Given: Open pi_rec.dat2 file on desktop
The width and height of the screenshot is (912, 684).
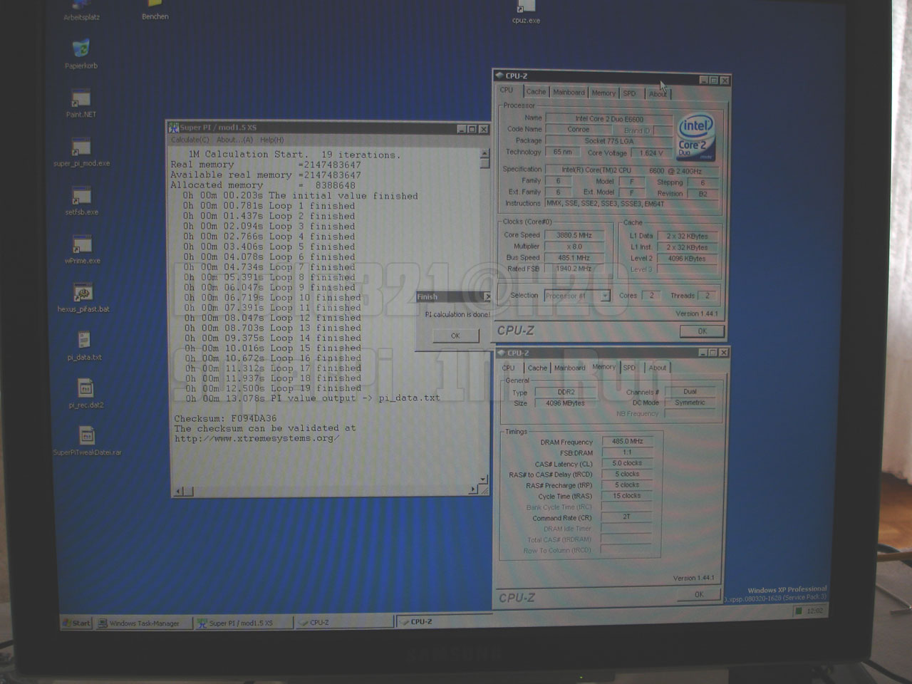Looking at the screenshot, I should (x=85, y=394).
